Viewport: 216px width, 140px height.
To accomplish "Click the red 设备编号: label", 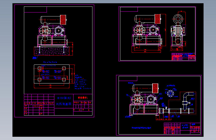I will (x=83, y=98).
